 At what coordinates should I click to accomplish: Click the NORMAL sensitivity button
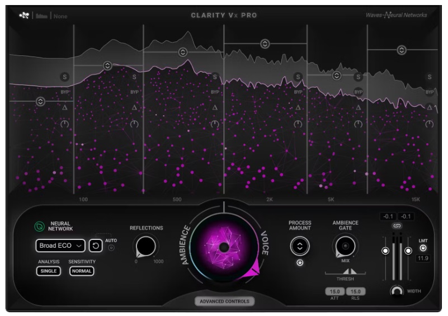82,271
